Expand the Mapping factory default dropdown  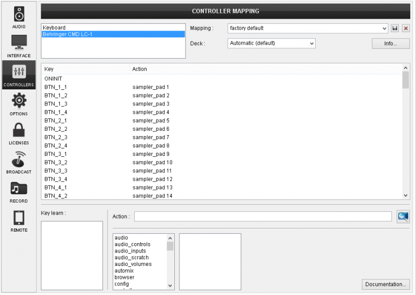(x=308, y=28)
